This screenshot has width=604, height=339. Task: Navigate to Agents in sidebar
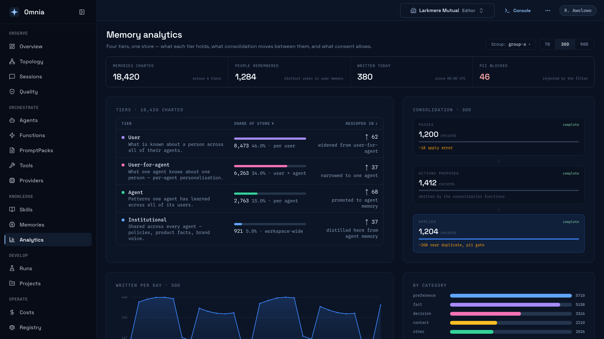[48, 120]
